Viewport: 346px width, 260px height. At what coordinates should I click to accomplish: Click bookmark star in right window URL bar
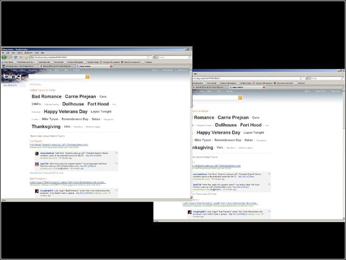tap(301, 78)
